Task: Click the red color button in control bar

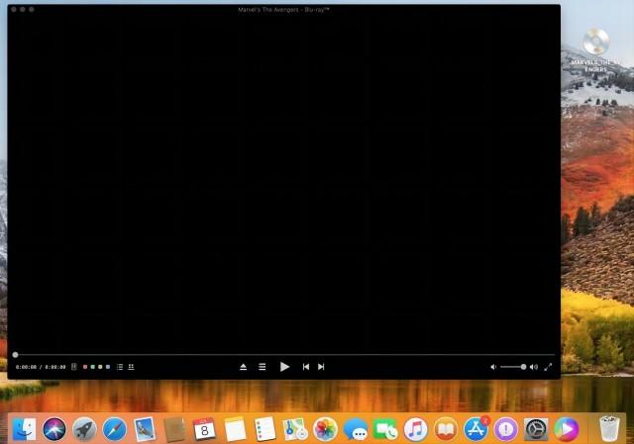Action: coord(85,367)
